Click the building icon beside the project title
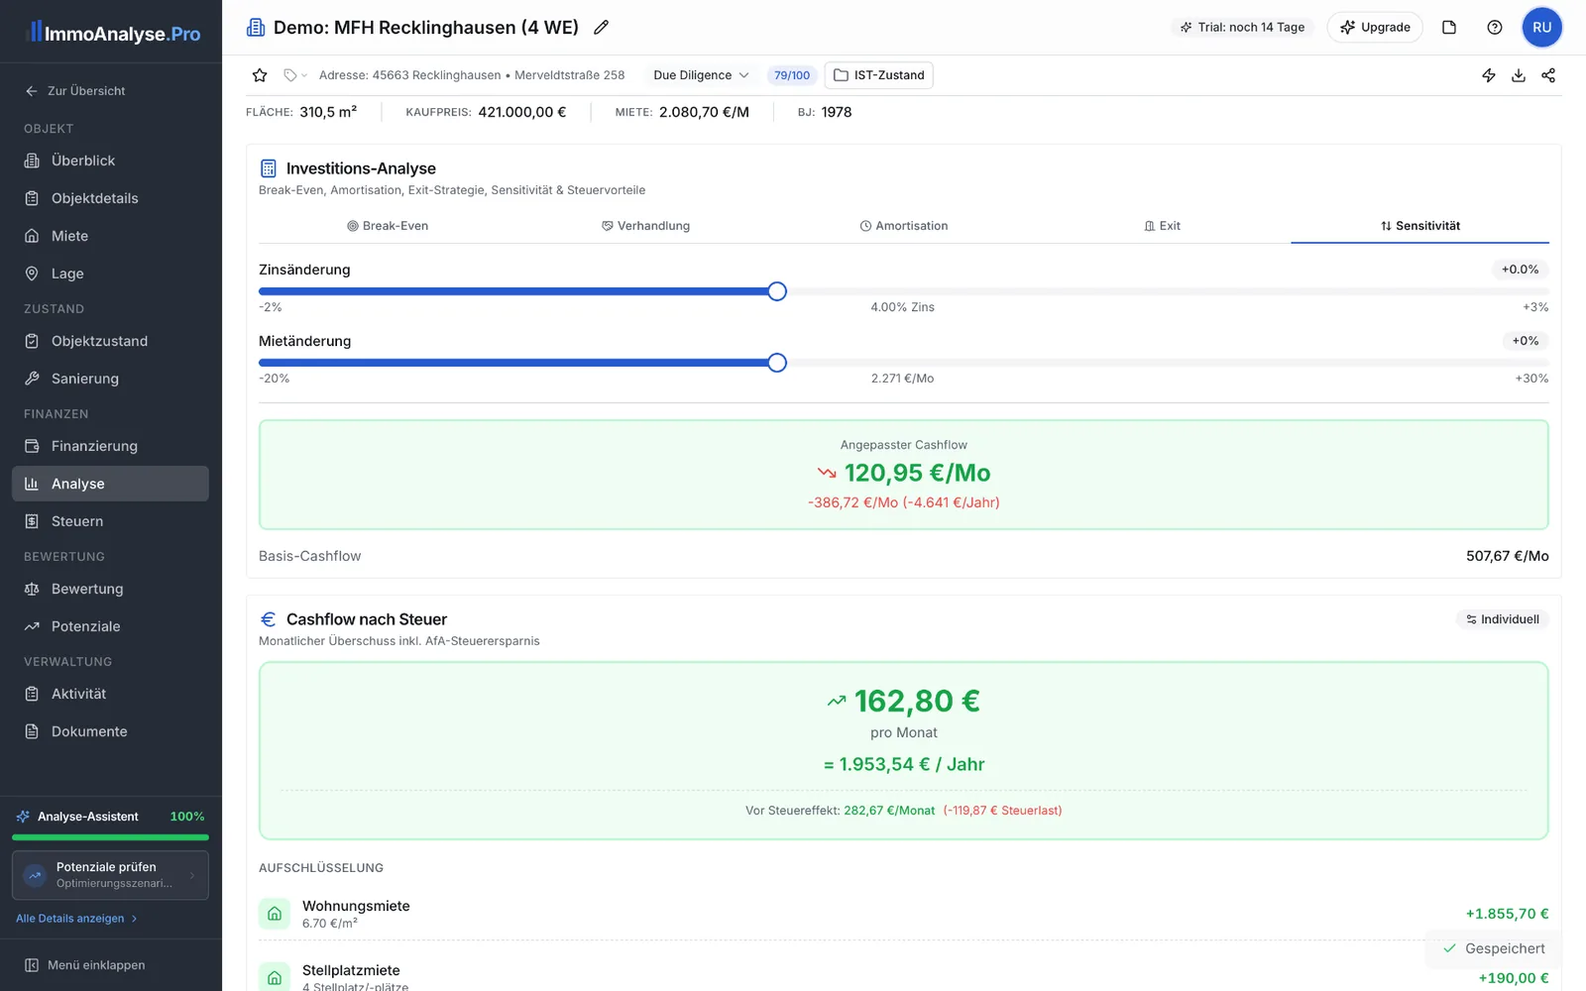The image size is (1586, 991). 256,28
